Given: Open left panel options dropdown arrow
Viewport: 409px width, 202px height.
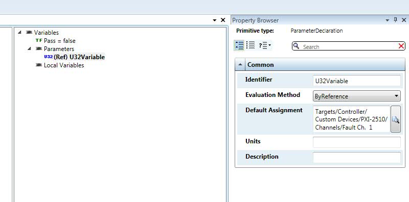Looking at the screenshot, I should coord(214,20).
